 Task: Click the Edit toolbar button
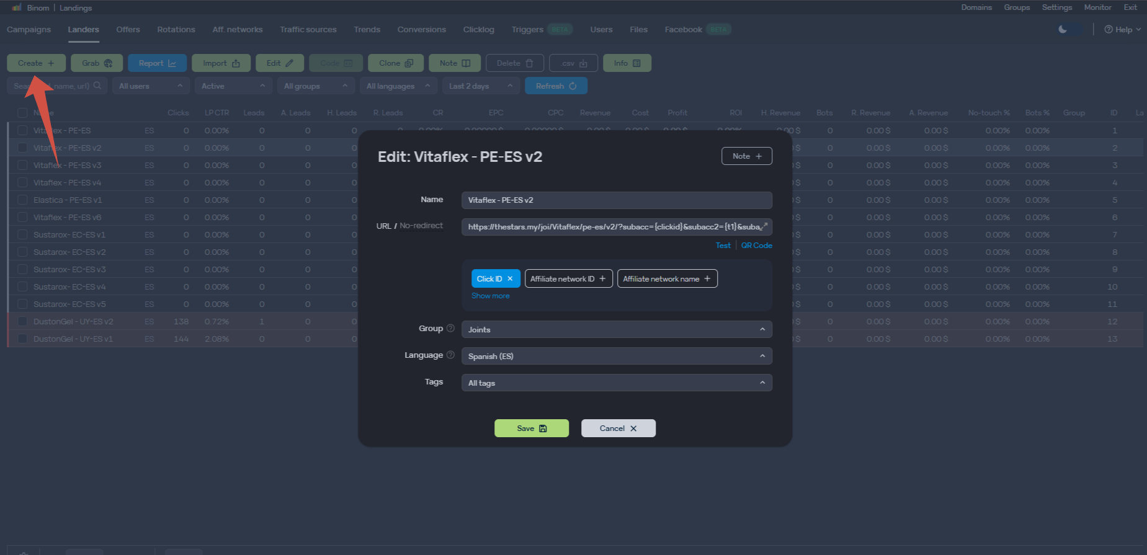pyautogui.click(x=280, y=63)
